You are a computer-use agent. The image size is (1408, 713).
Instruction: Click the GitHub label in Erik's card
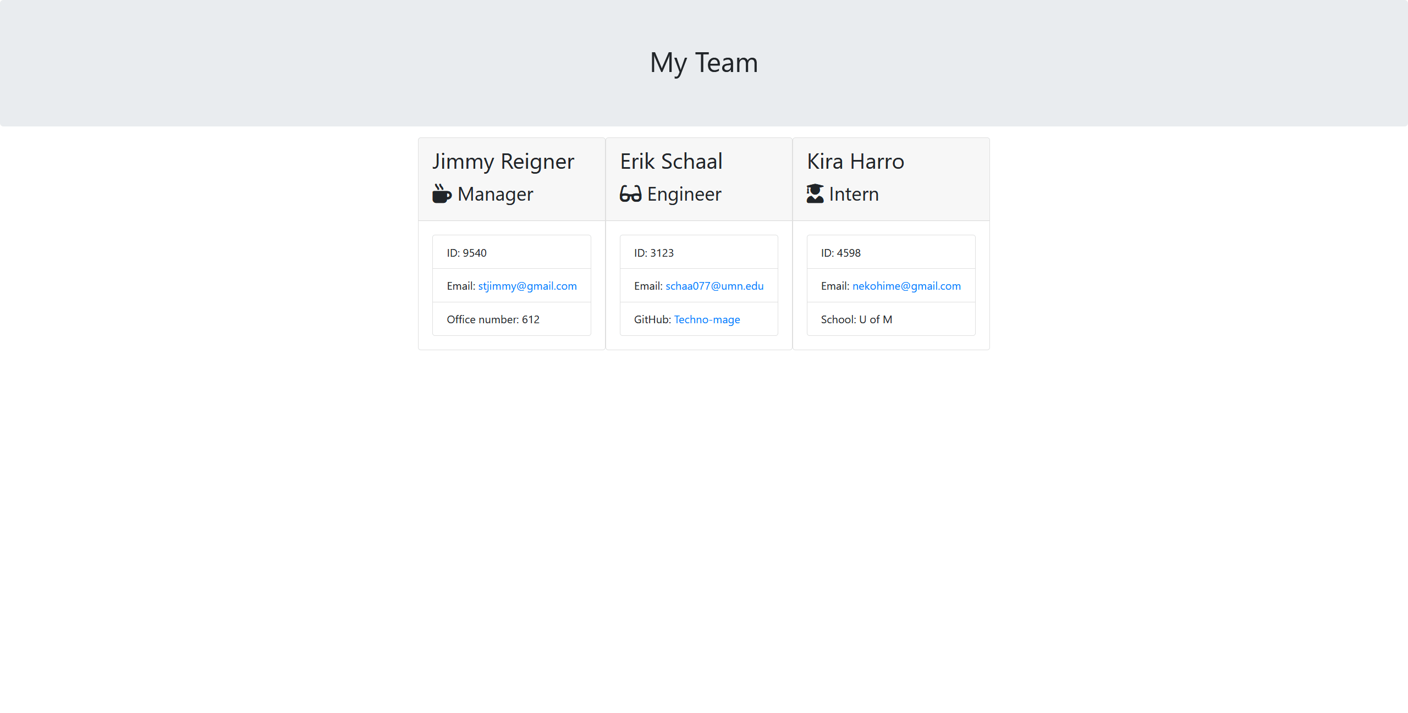[x=652, y=319]
